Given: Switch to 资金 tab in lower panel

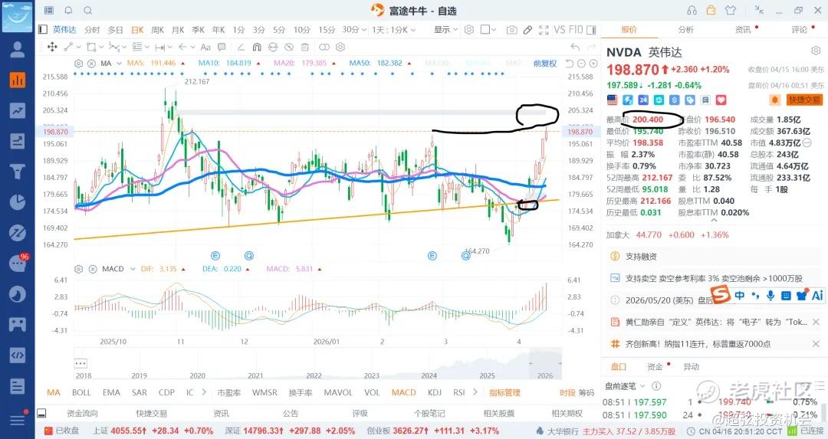Looking at the screenshot, I should (x=655, y=367).
